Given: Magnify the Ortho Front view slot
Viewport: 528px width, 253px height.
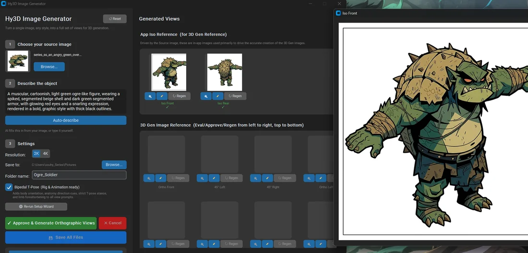Looking at the screenshot, I should (x=149, y=178).
